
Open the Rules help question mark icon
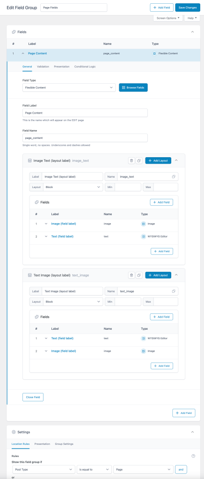pyautogui.click(x=193, y=456)
